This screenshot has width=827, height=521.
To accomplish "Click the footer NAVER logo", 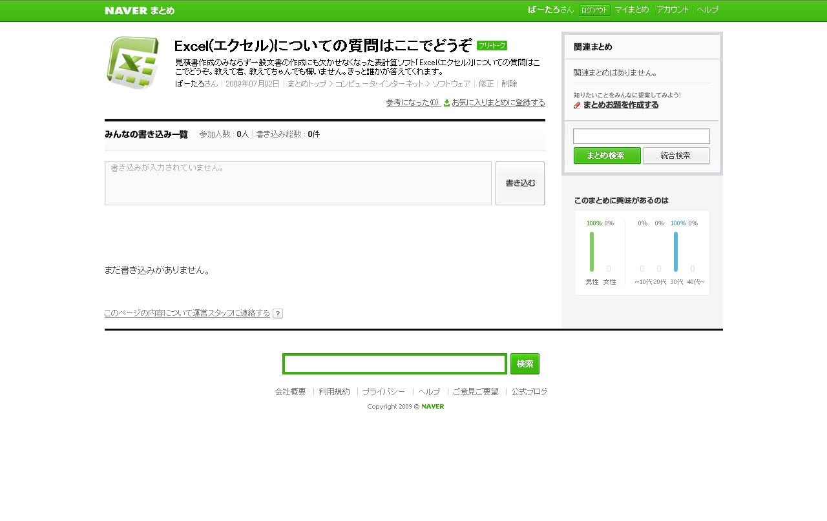I will (432, 407).
